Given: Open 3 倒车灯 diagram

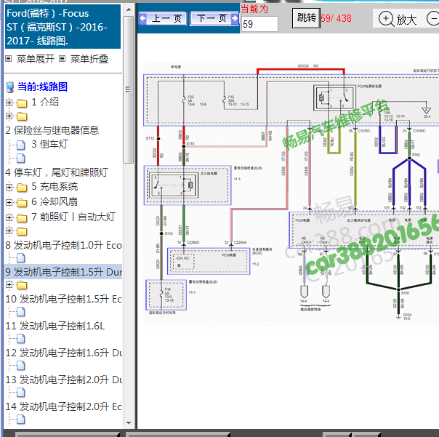Looking at the screenshot, I should pos(49,144).
